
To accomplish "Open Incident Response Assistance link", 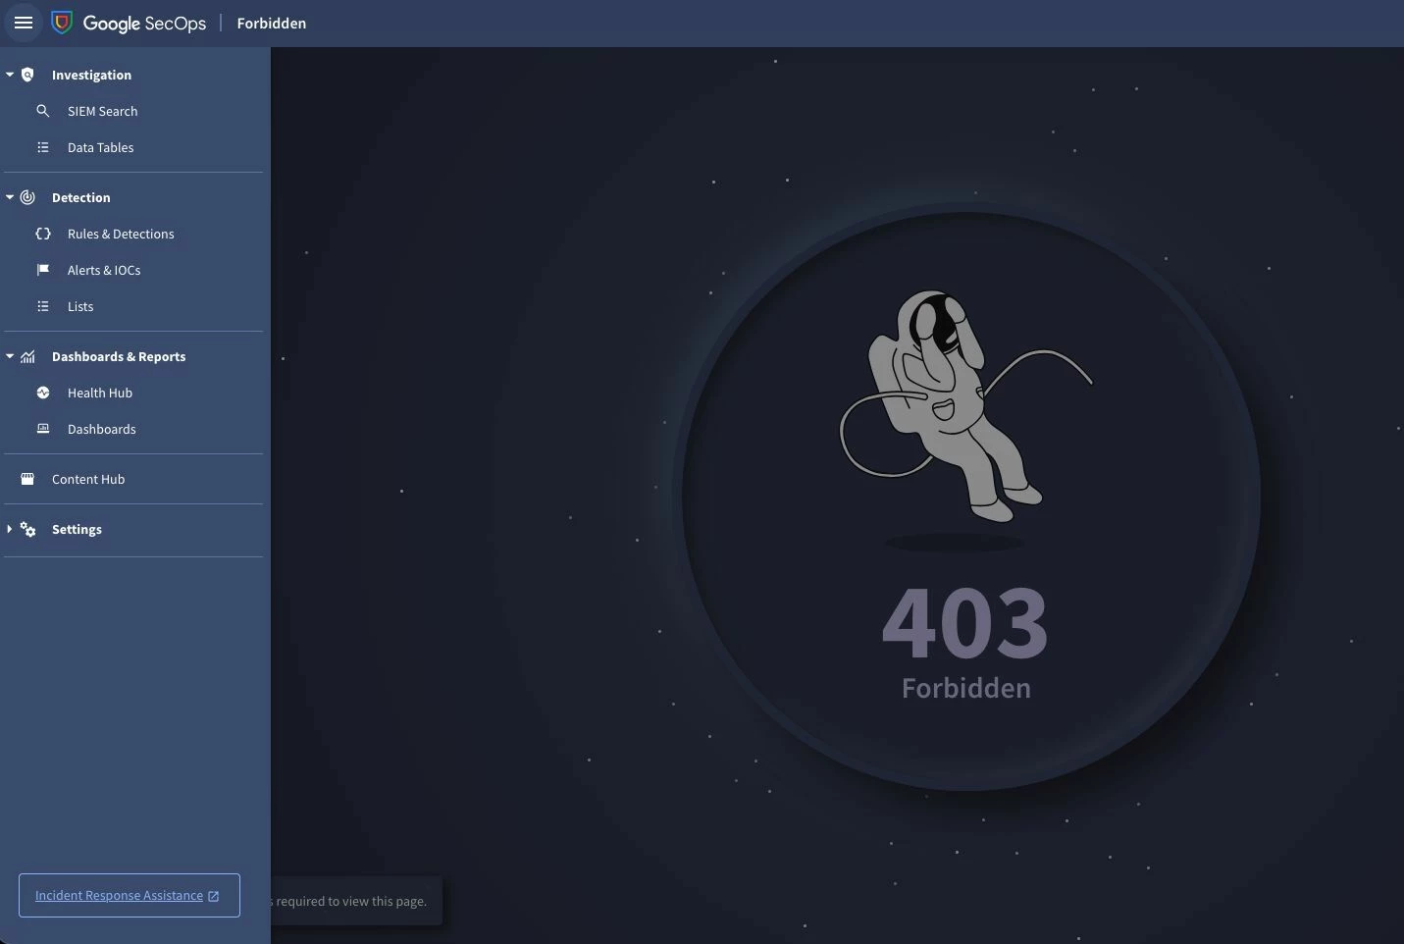I will pos(119,896).
